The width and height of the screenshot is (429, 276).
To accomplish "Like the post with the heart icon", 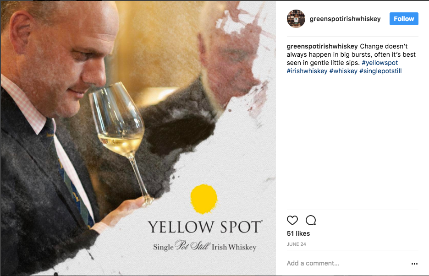I will point(292,220).
